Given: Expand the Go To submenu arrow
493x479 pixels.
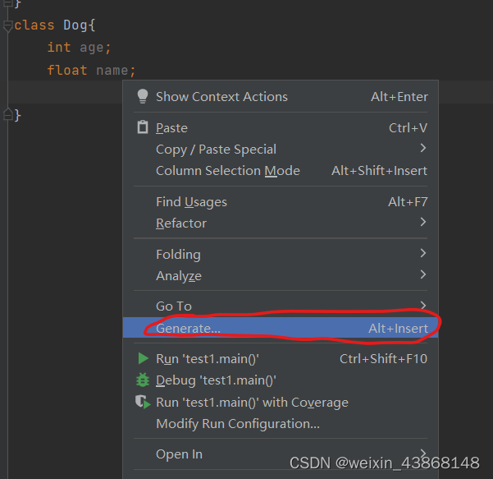Looking at the screenshot, I should click(423, 305).
